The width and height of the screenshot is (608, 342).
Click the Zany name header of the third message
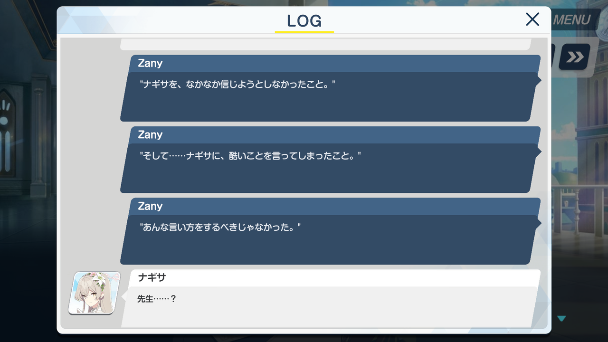[150, 206]
